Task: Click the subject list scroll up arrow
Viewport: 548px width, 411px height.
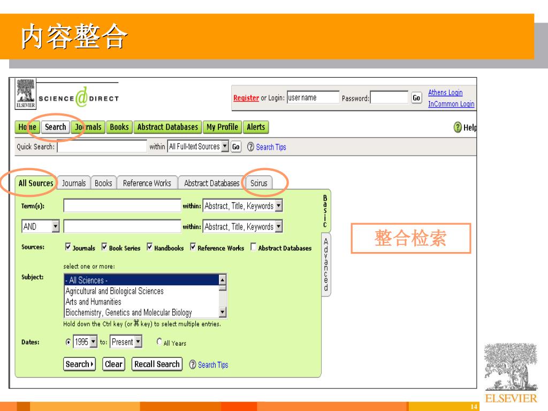Action: click(222, 279)
